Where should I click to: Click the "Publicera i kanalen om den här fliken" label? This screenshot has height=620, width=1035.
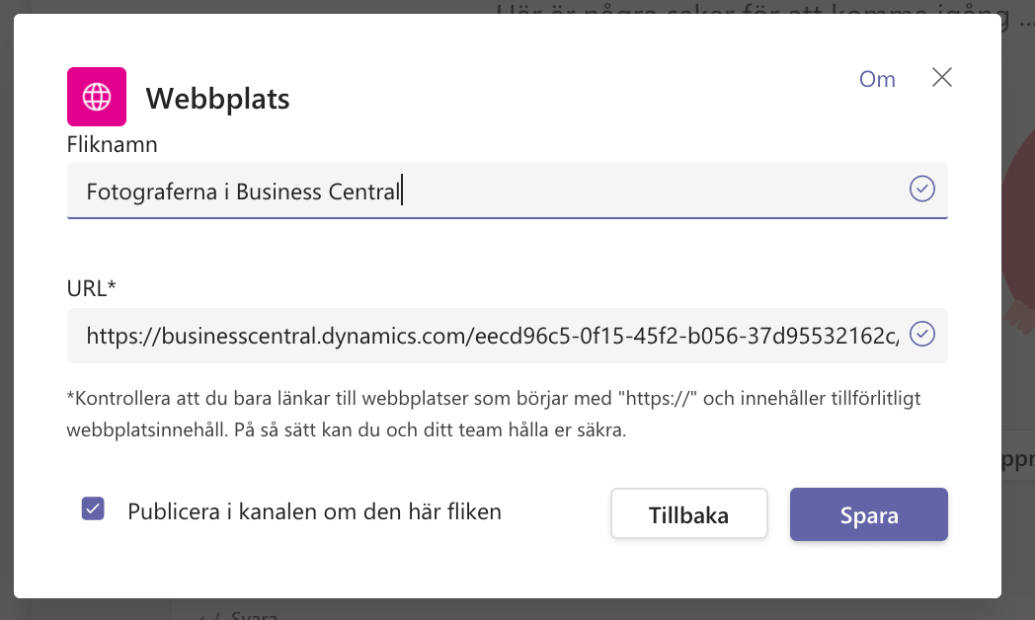[315, 511]
